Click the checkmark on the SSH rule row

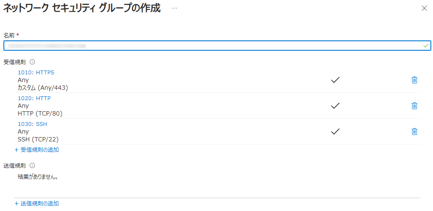[335, 131]
